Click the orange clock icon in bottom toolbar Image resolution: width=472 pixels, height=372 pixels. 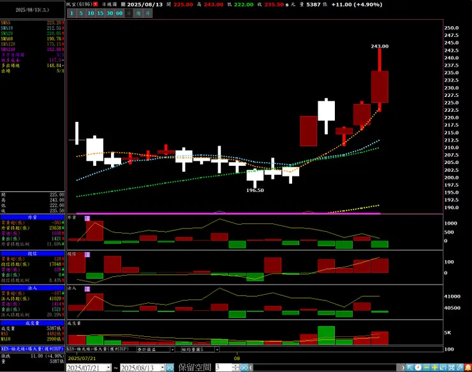(x=418, y=368)
